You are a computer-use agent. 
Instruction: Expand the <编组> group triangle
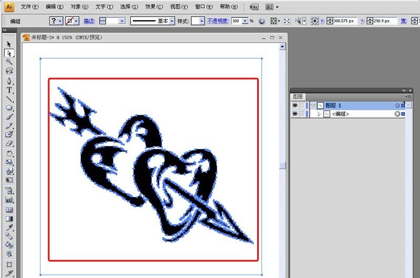click(x=319, y=114)
